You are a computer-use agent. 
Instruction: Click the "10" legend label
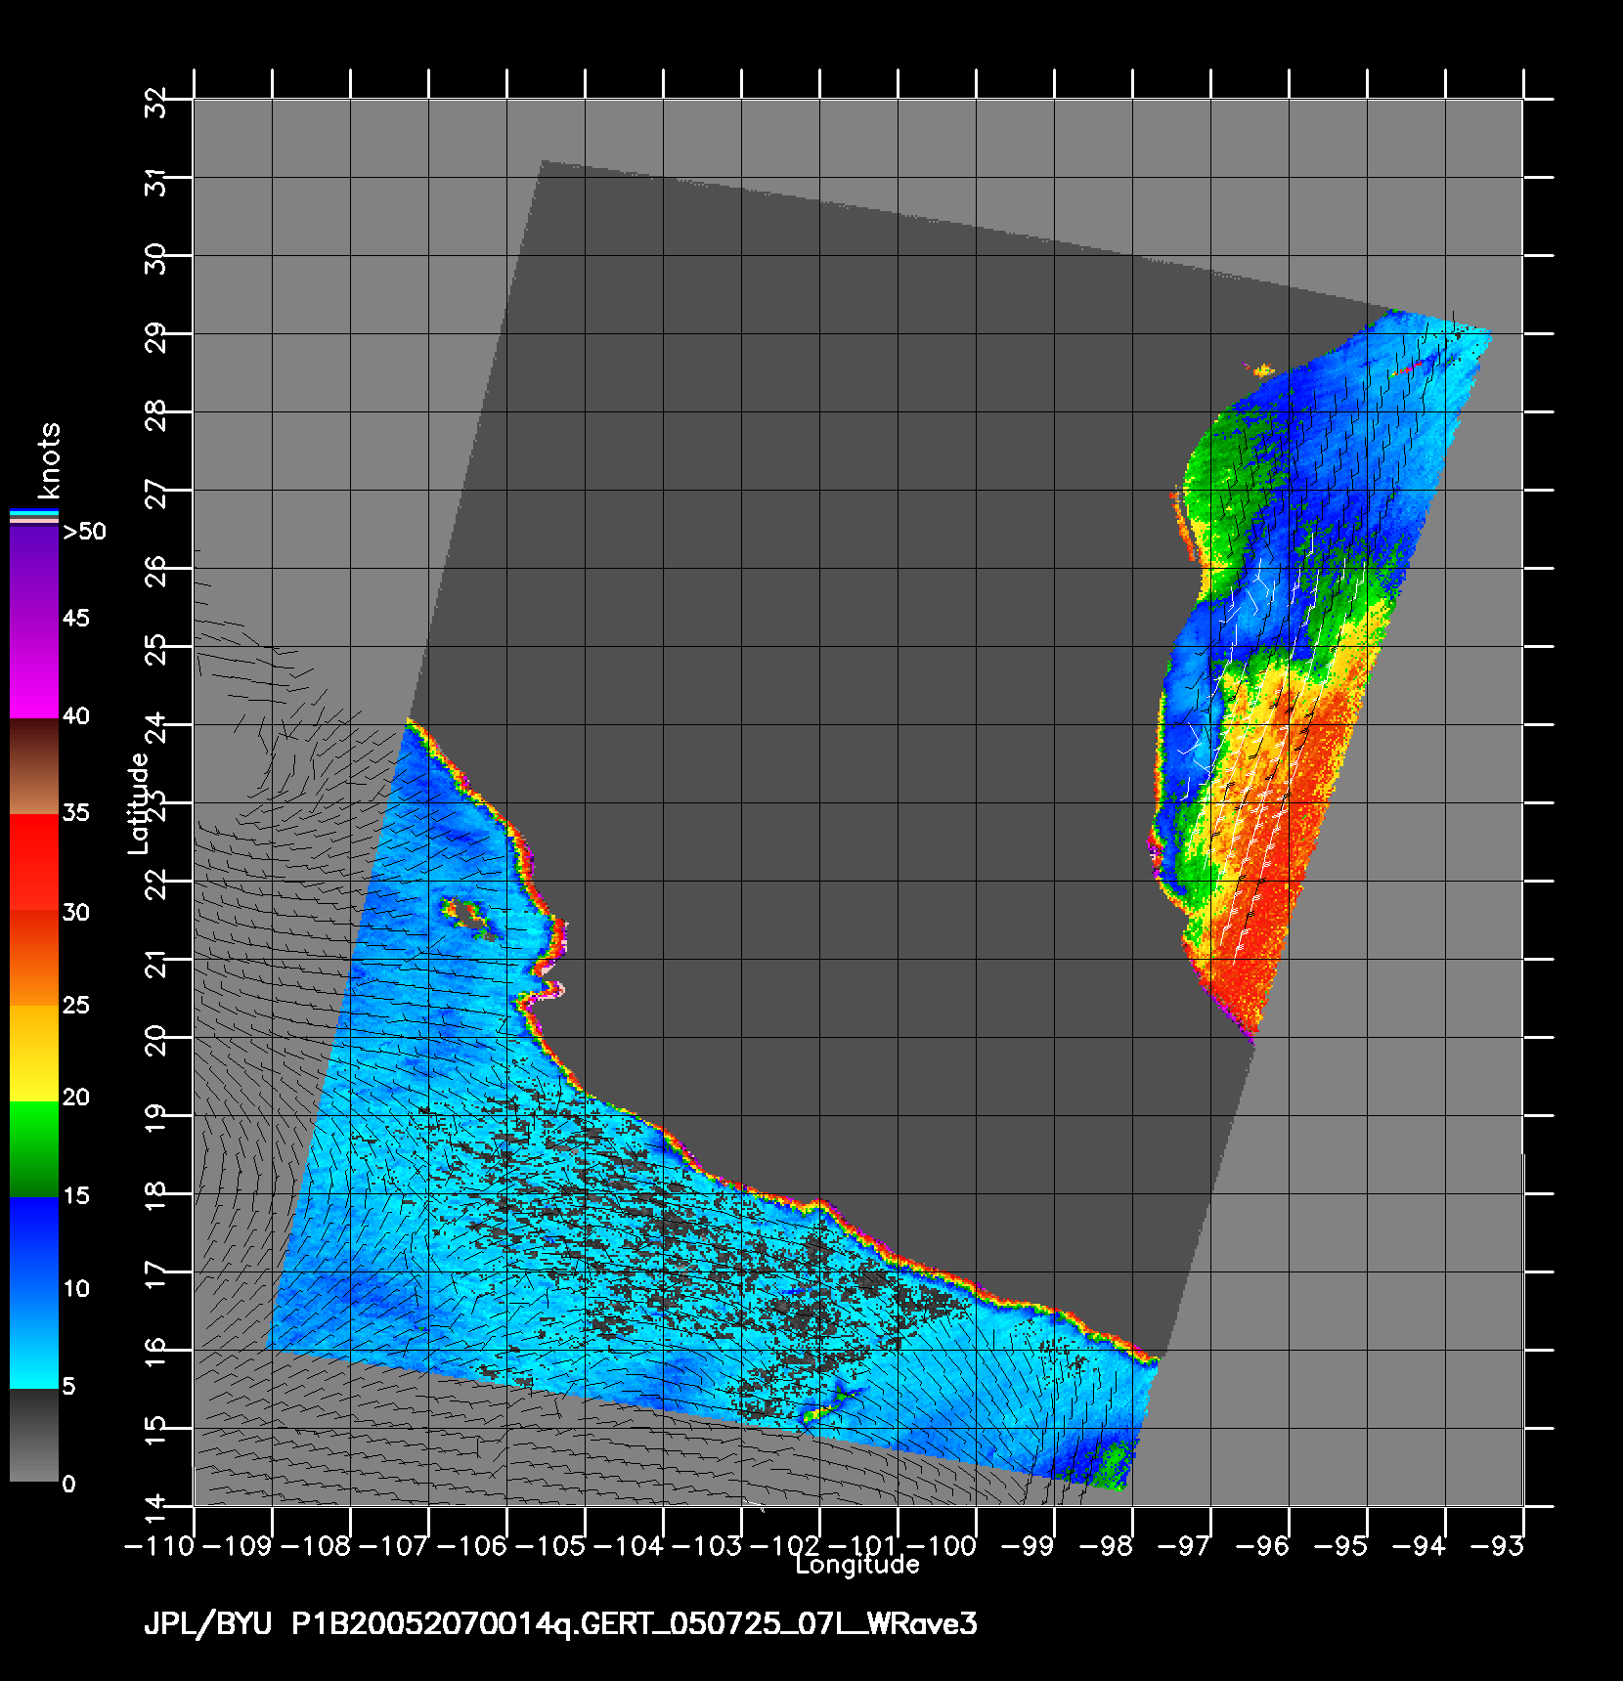point(76,1288)
